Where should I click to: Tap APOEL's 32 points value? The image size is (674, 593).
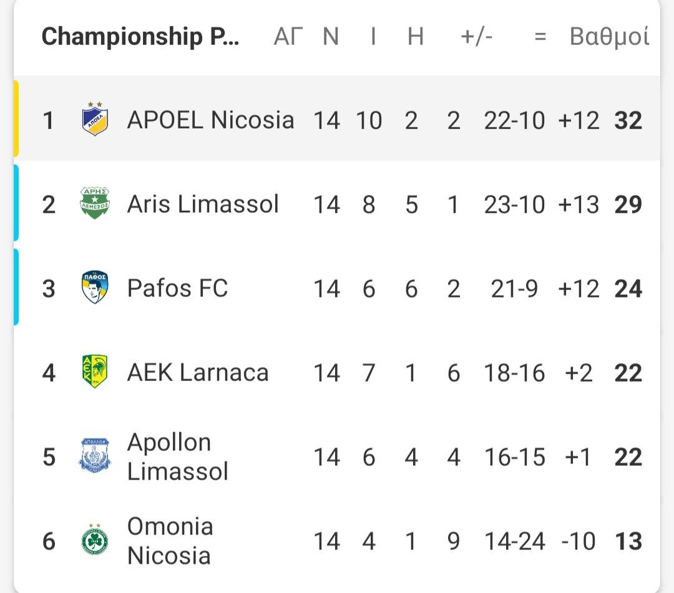(628, 120)
